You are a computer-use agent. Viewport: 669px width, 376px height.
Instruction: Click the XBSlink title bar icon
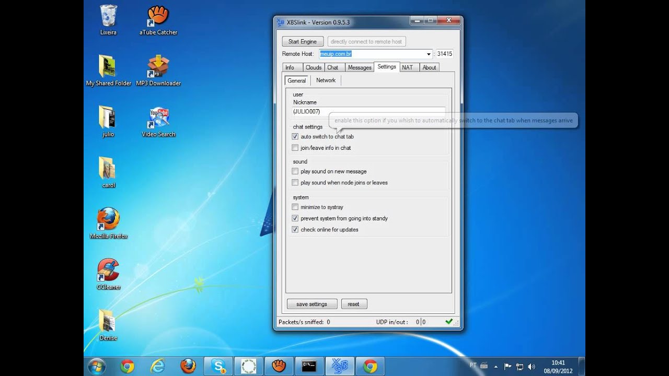(281, 22)
